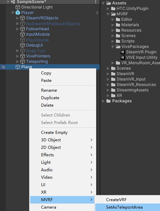Click the HTC.UnityPlugin folder icon
The image size is (160, 211).
tap(113, 8)
